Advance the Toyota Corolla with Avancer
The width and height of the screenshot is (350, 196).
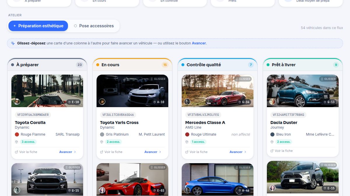tap(68, 152)
